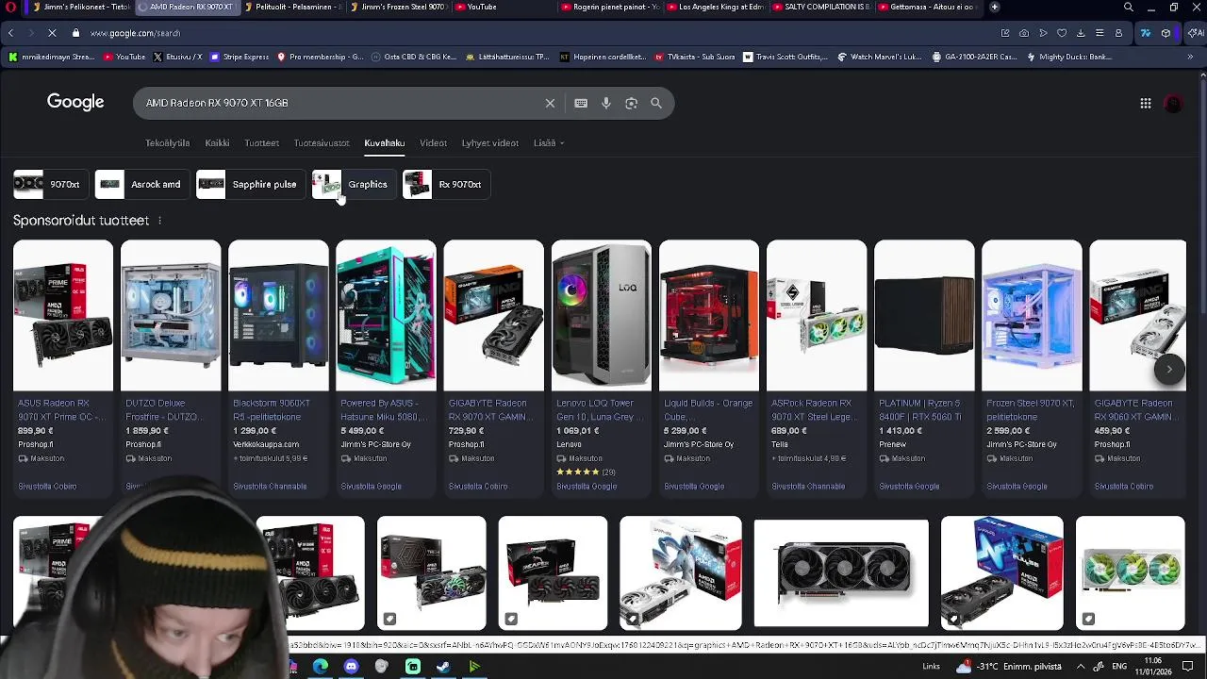
Task: Go back with the browser back arrow
Action: 10,33
